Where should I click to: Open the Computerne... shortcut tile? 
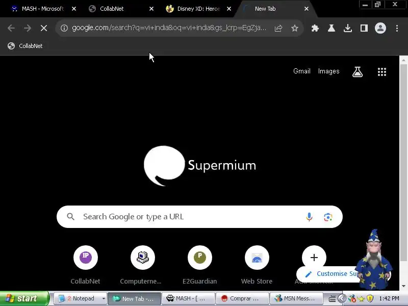pos(142,265)
